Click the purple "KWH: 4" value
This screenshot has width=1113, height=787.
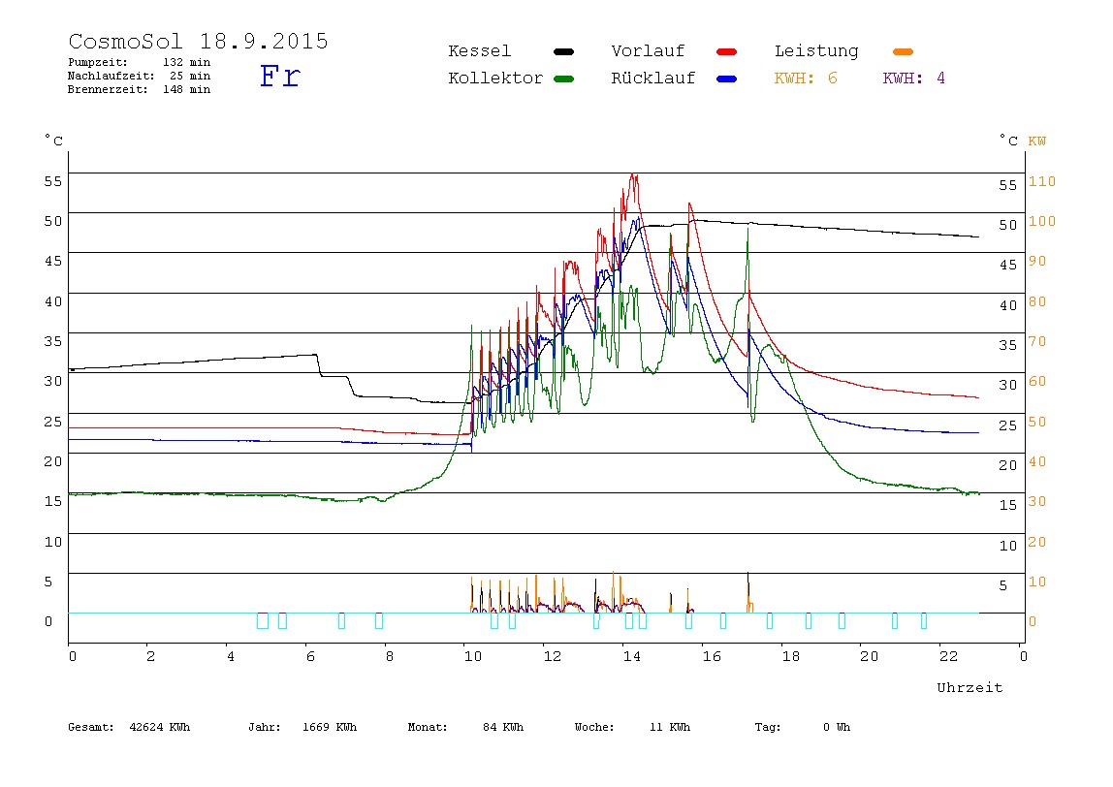click(x=913, y=79)
